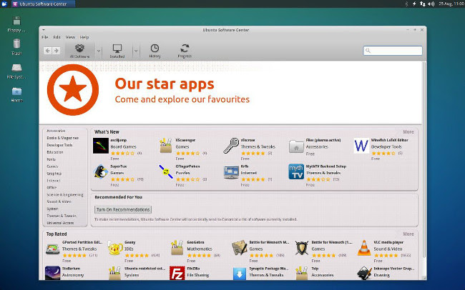Open the Stellarium app icon
Image resolution: width=465 pixels, height=290 pixels.
(52, 273)
